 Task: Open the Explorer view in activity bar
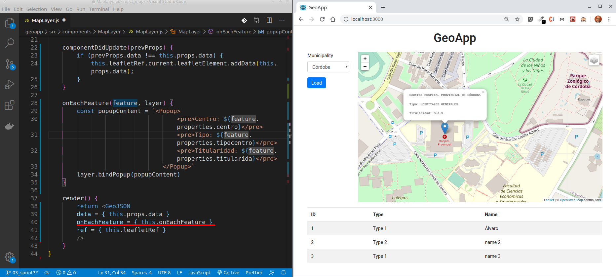click(10, 23)
